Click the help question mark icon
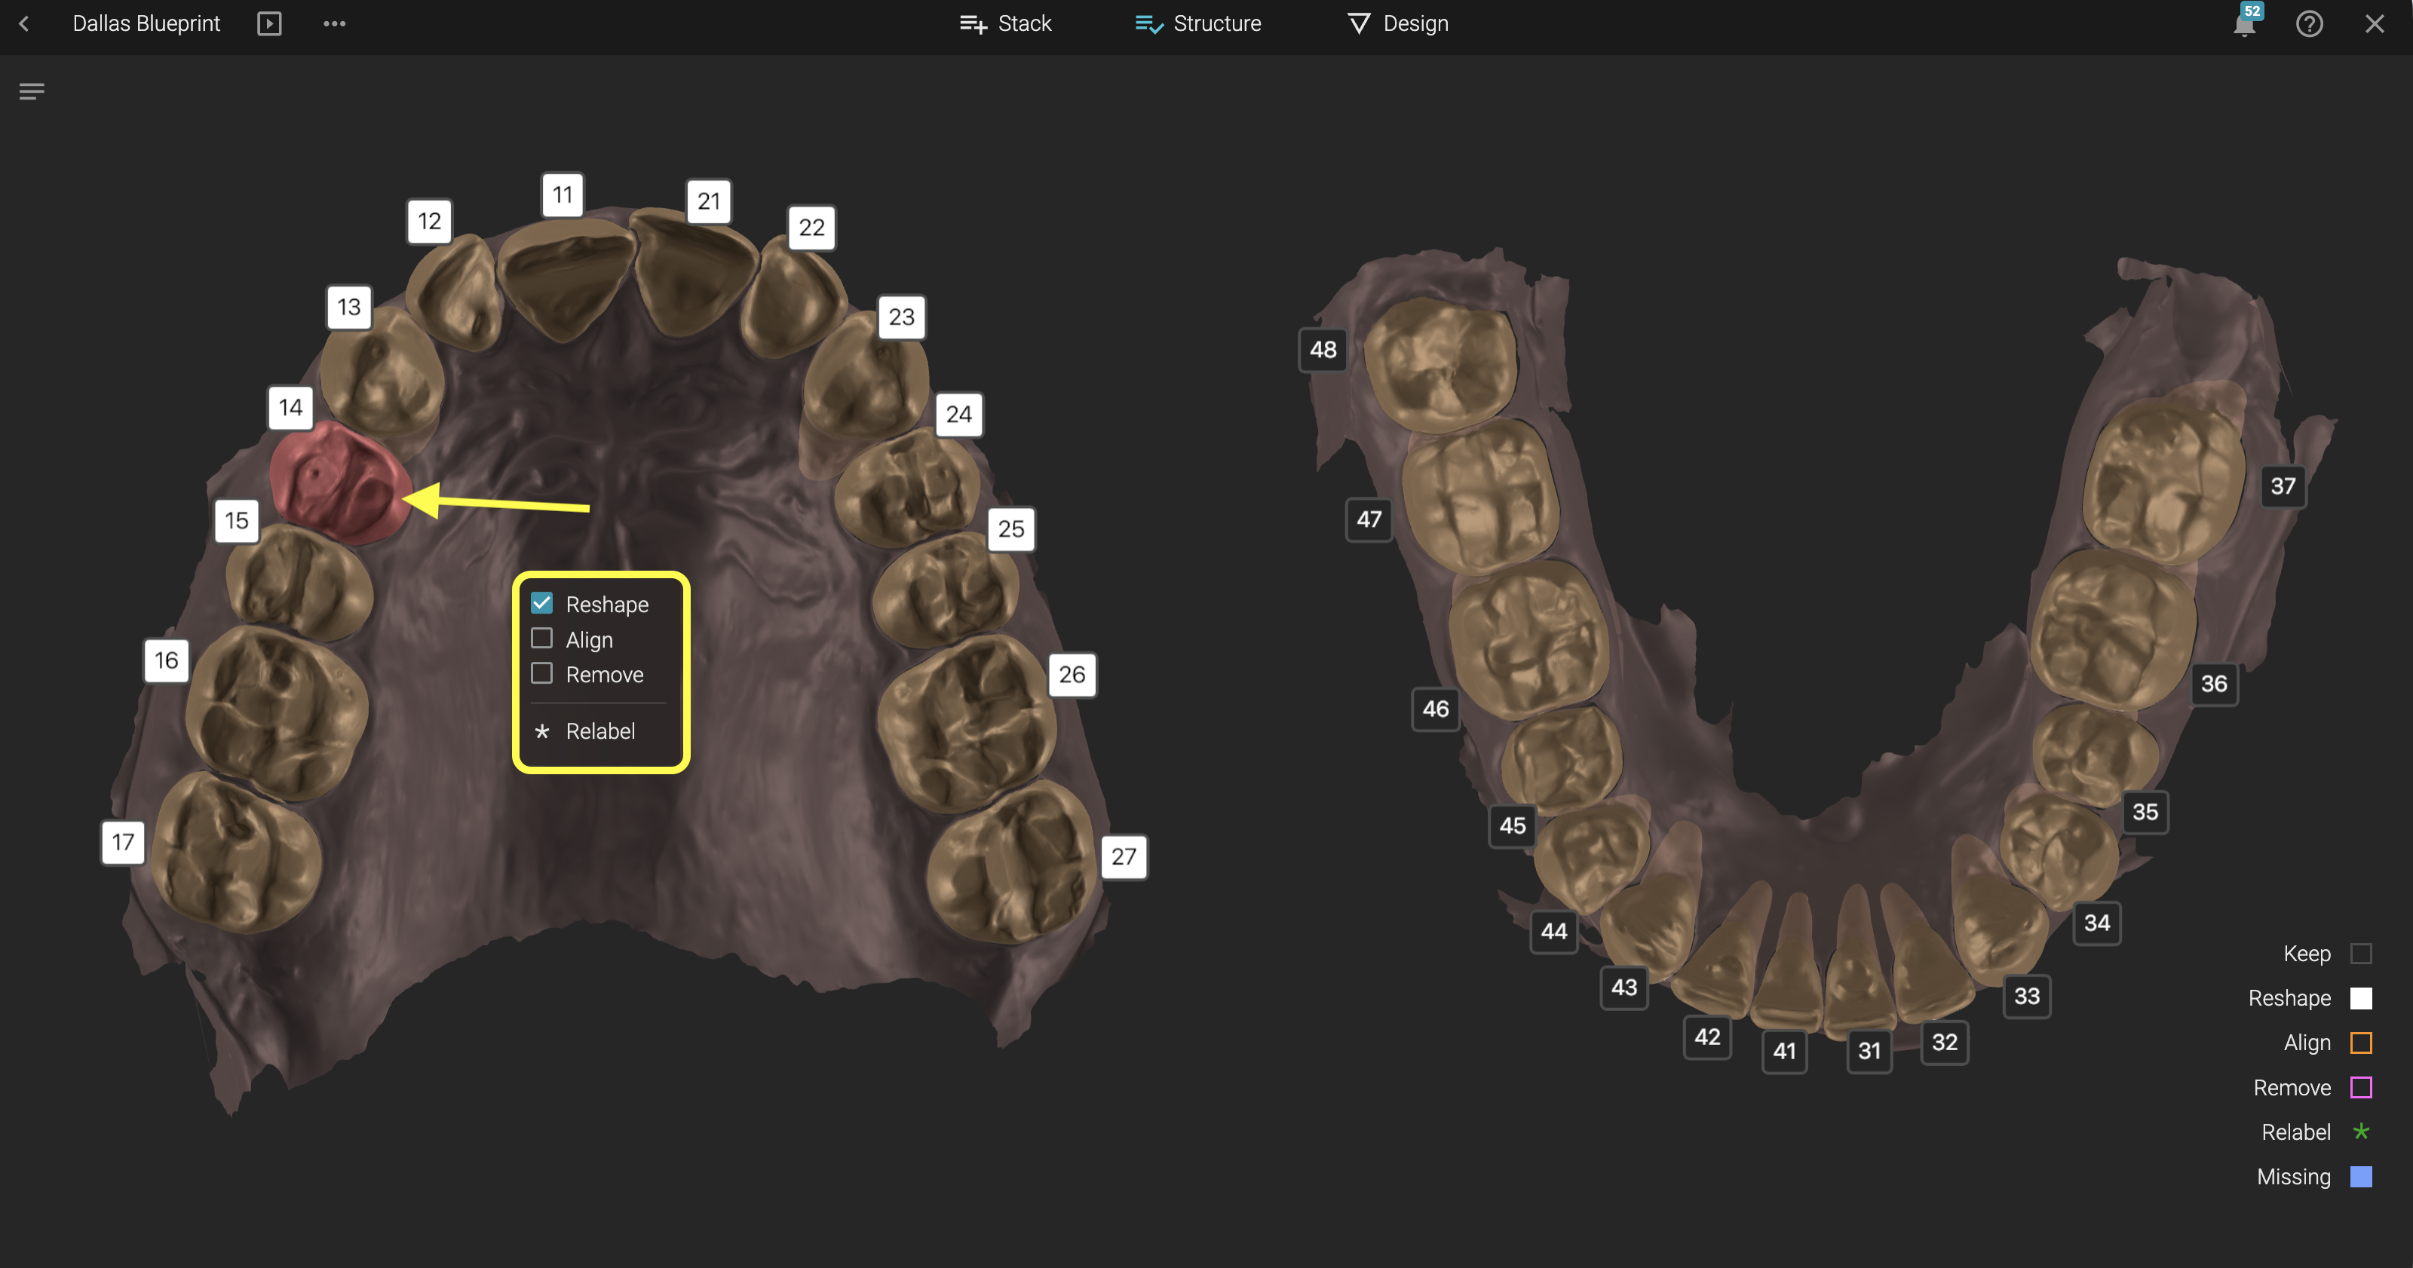 [2309, 23]
